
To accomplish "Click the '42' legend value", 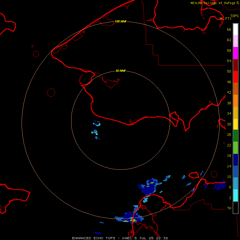I will coord(229,93).
